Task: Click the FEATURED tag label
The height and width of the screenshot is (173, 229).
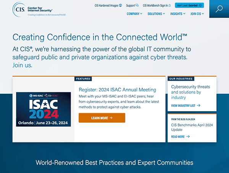Action: (83, 78)
